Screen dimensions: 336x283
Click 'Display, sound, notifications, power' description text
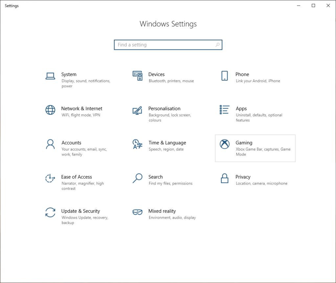[x=86, y=84]
